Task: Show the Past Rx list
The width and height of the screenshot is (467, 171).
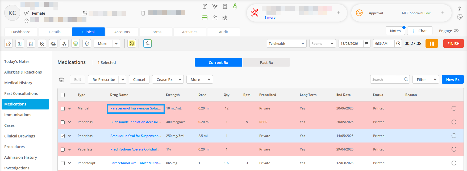Action: click(266, 62)
